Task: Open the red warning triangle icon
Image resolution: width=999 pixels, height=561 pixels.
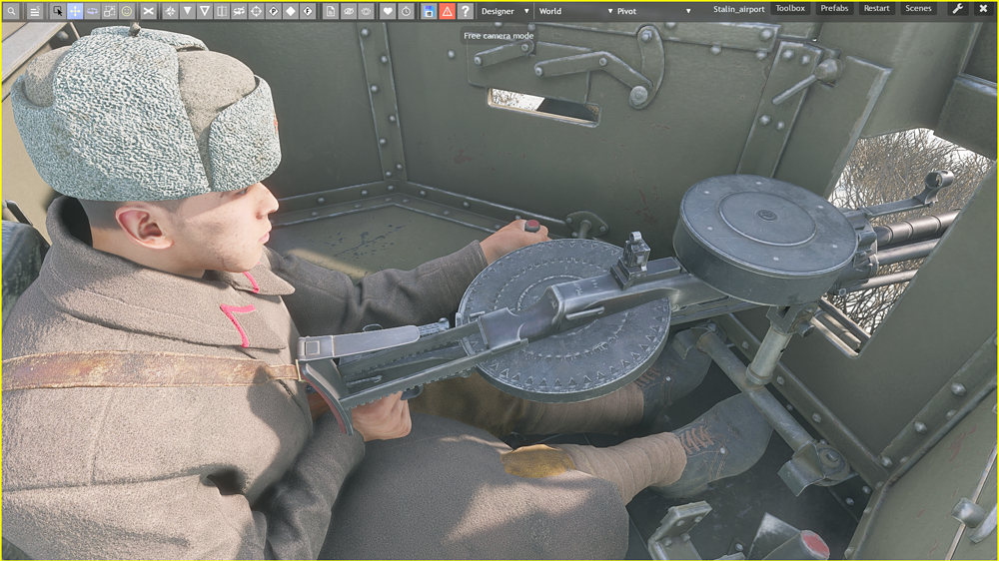Action: [x=447, y=11]
